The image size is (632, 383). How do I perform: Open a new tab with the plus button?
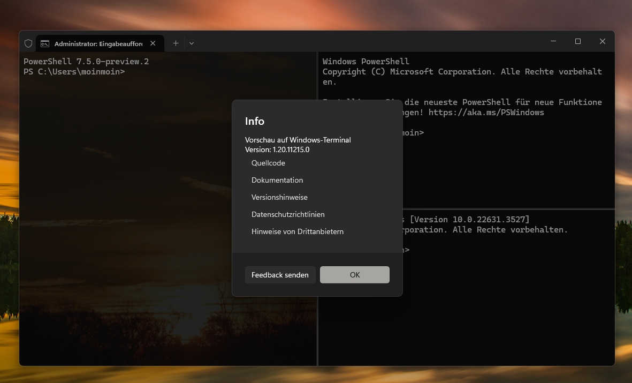click(176, 43)
